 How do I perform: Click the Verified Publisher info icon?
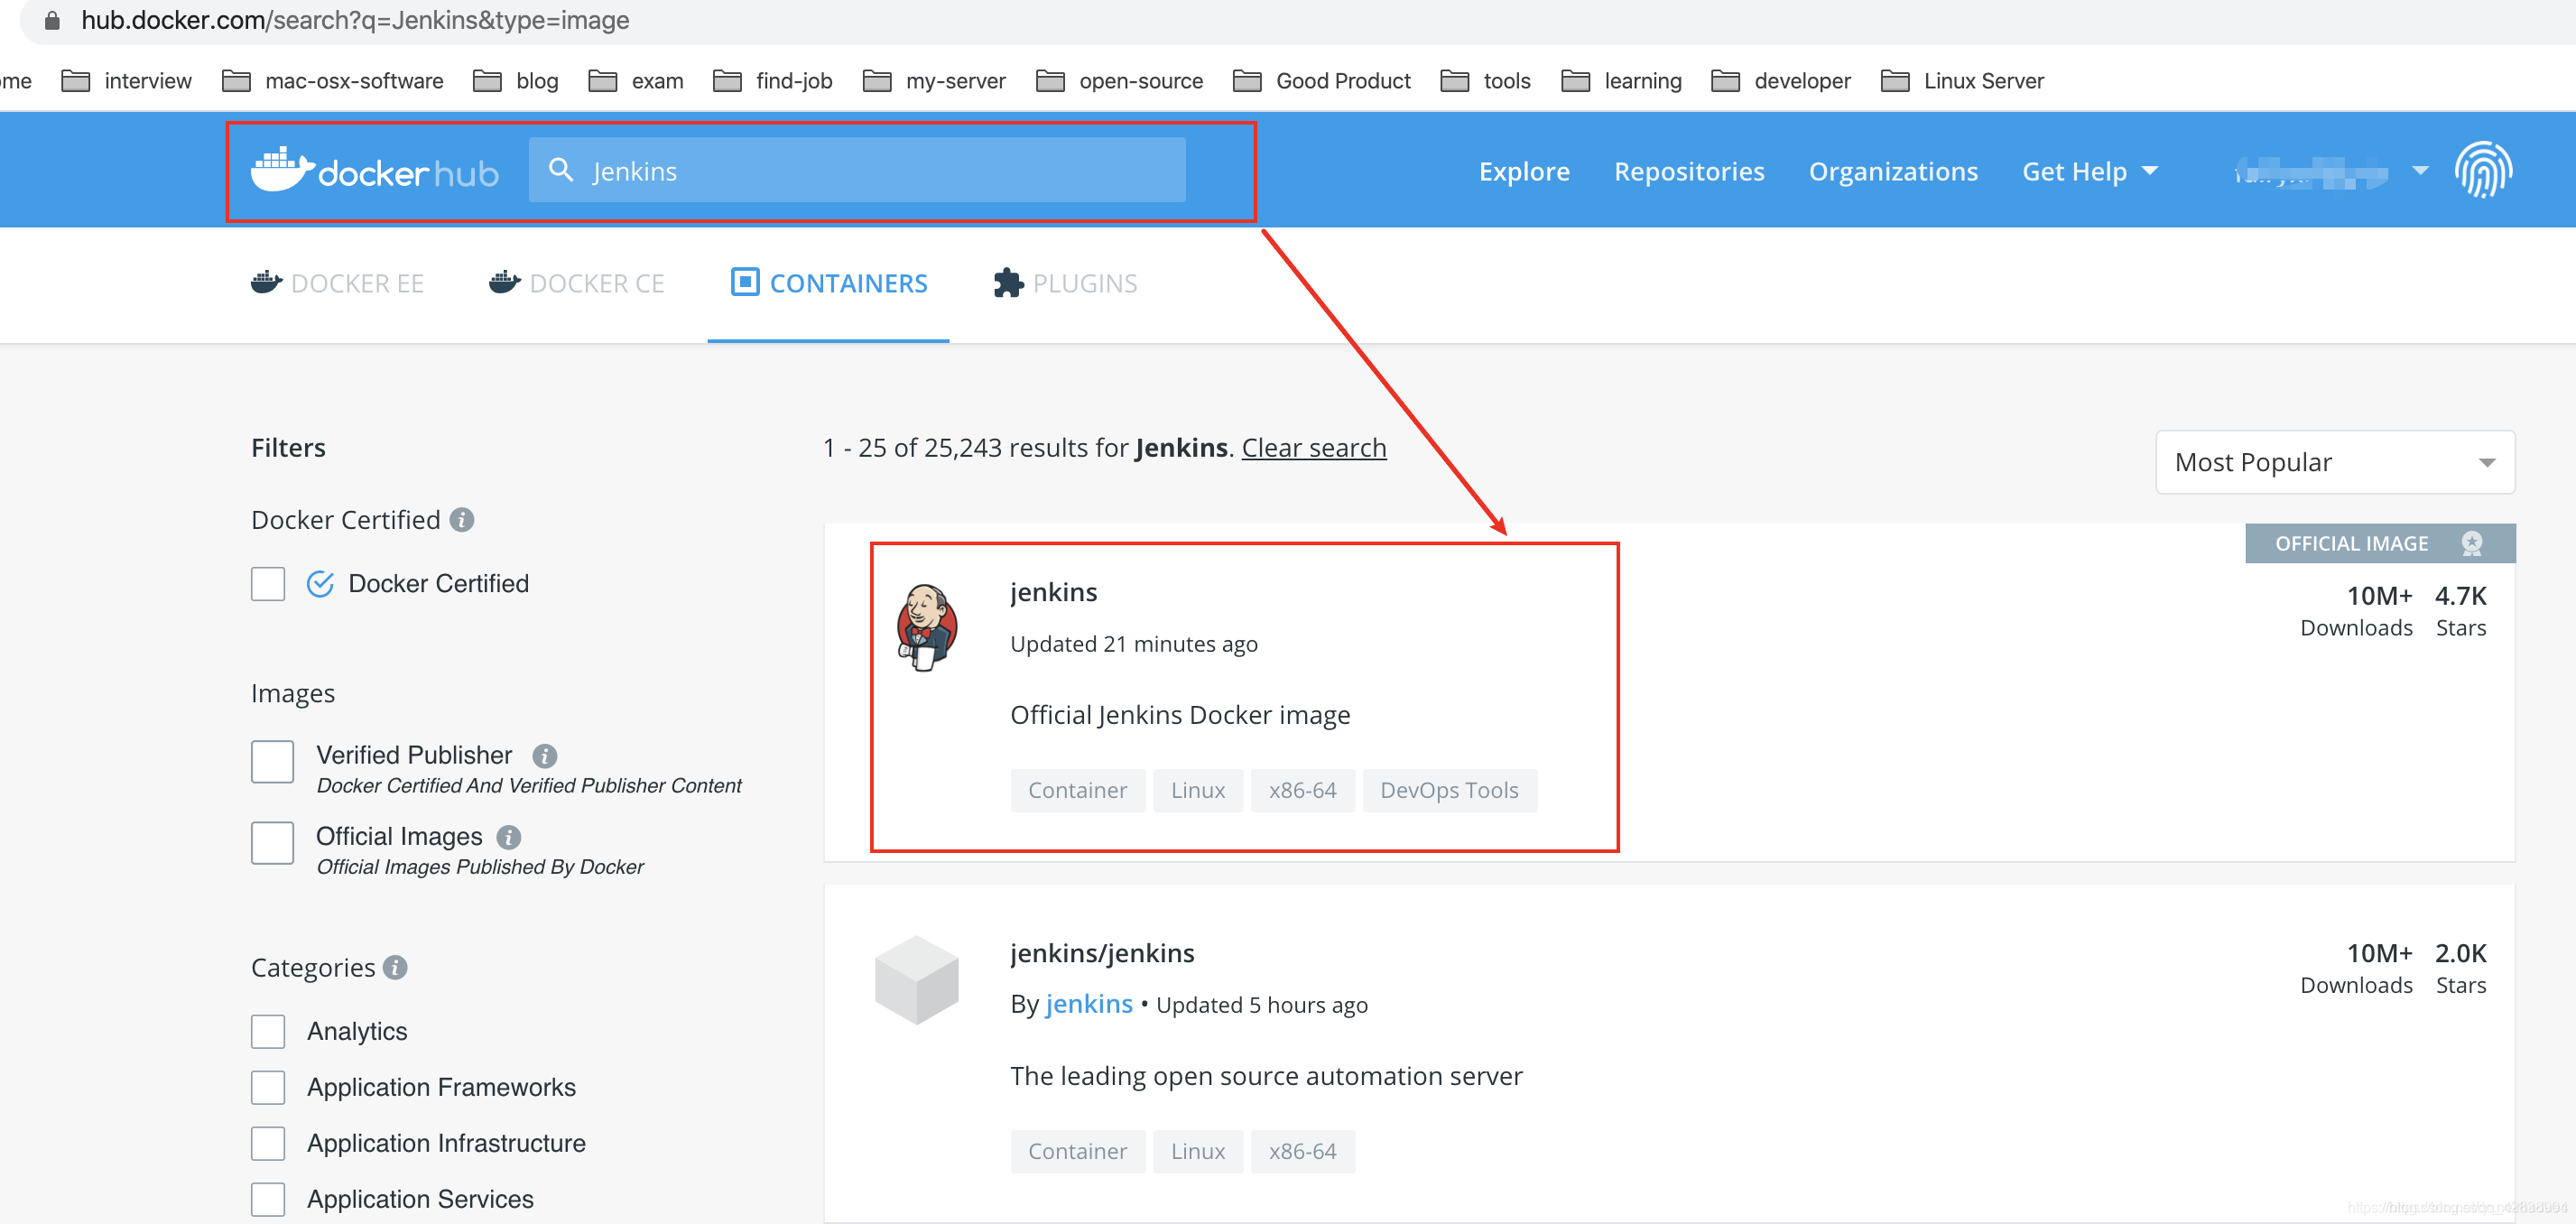pos(544,756)
